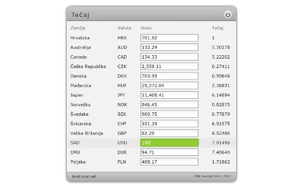The image size is (303, 189).
Task: Click the NOK currency code
Action: 122,104
